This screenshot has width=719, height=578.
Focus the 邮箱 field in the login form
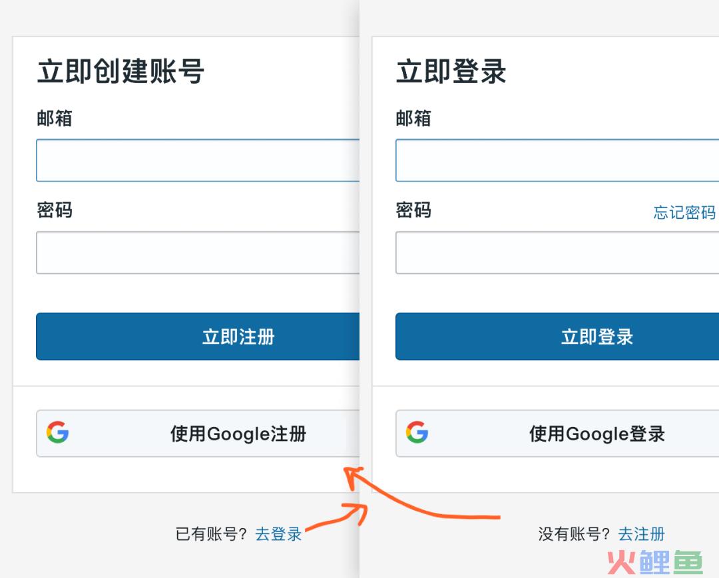click(557, 160)
